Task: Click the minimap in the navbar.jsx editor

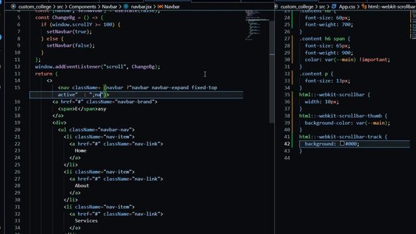Action: click(x=255, y=25)
